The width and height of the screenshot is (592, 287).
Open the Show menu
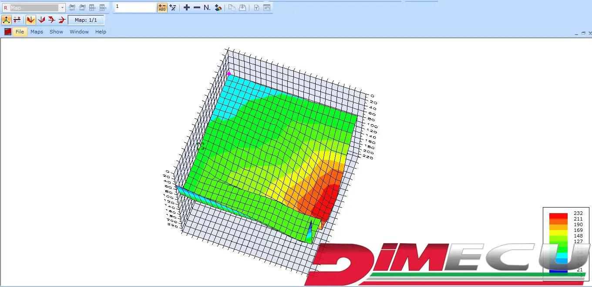[56, 32]
